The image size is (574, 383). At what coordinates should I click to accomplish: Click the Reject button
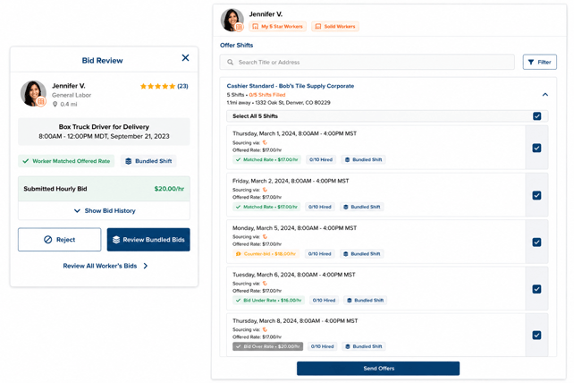[60, 240]
